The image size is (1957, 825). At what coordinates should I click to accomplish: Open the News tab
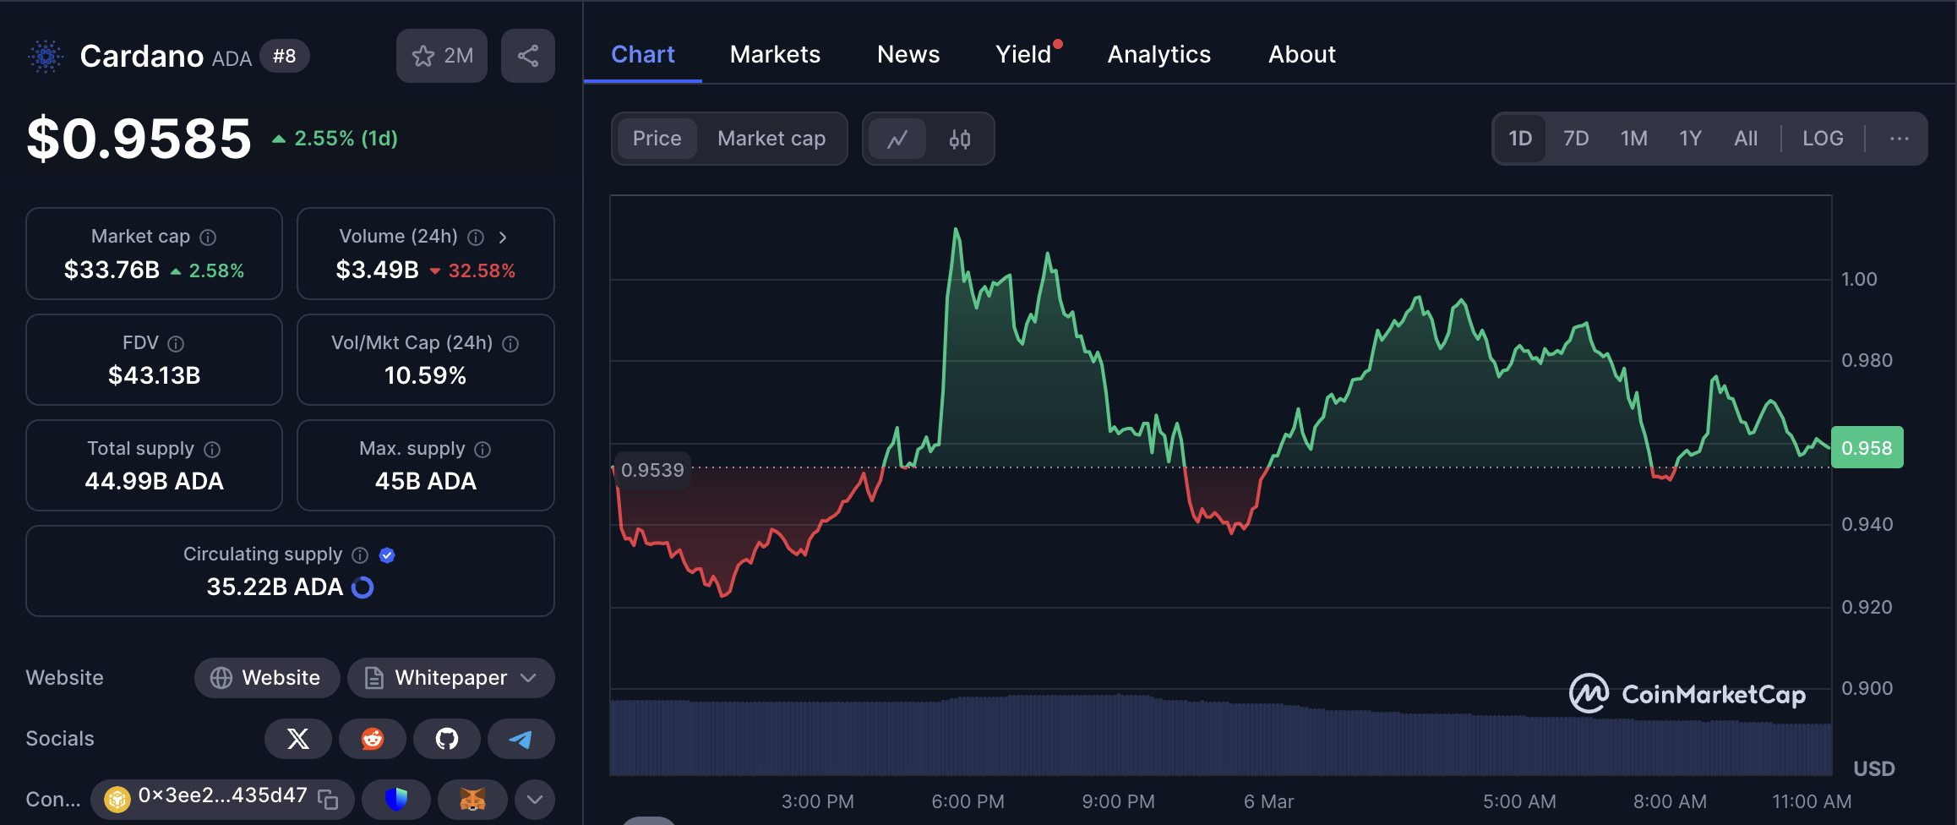pyautogui.click(x=908, y=54)
